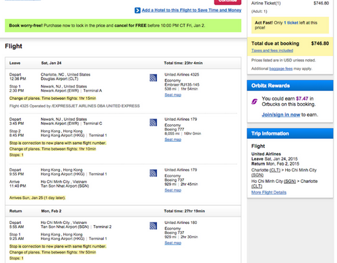
Task: Click United logo for Hong Kong to Ho Chi Minh flight
Action: pyautogui.click(x=153, y=173)
